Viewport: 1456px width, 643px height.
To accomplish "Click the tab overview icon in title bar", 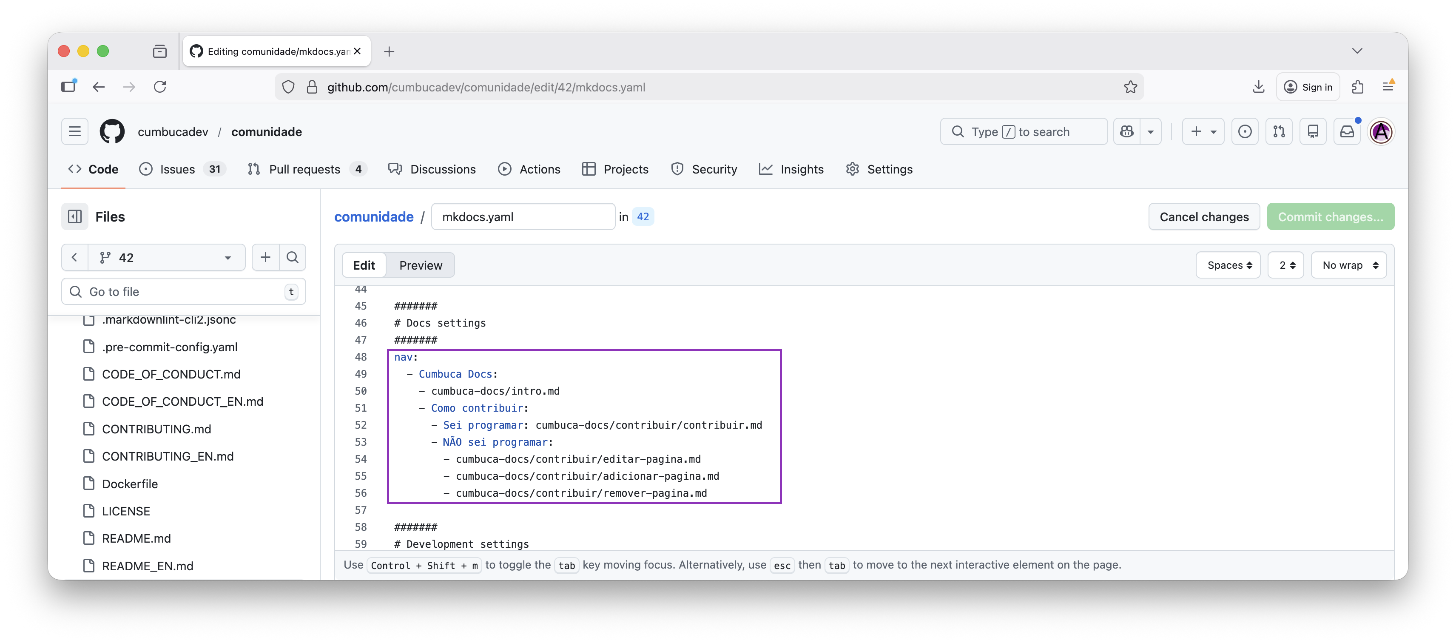I will coord(160,51).
